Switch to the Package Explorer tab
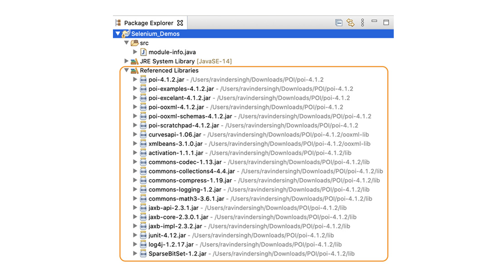 pyautogui.click(x=150, y=22)
